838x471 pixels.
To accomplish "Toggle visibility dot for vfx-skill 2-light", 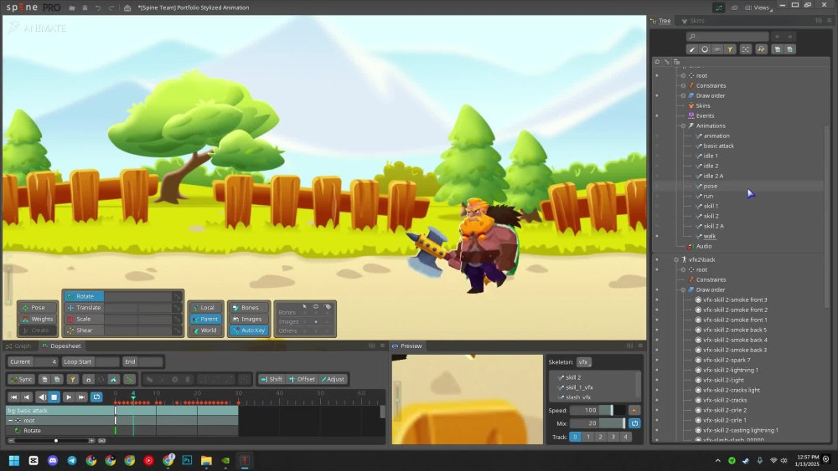I will (x=657, y=381).
